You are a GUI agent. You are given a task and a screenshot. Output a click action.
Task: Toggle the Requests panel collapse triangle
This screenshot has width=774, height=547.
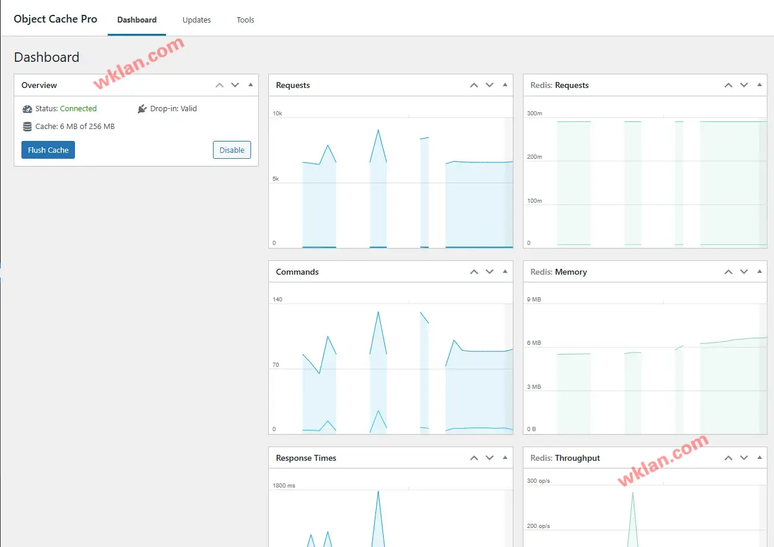[x=505, y=85]
